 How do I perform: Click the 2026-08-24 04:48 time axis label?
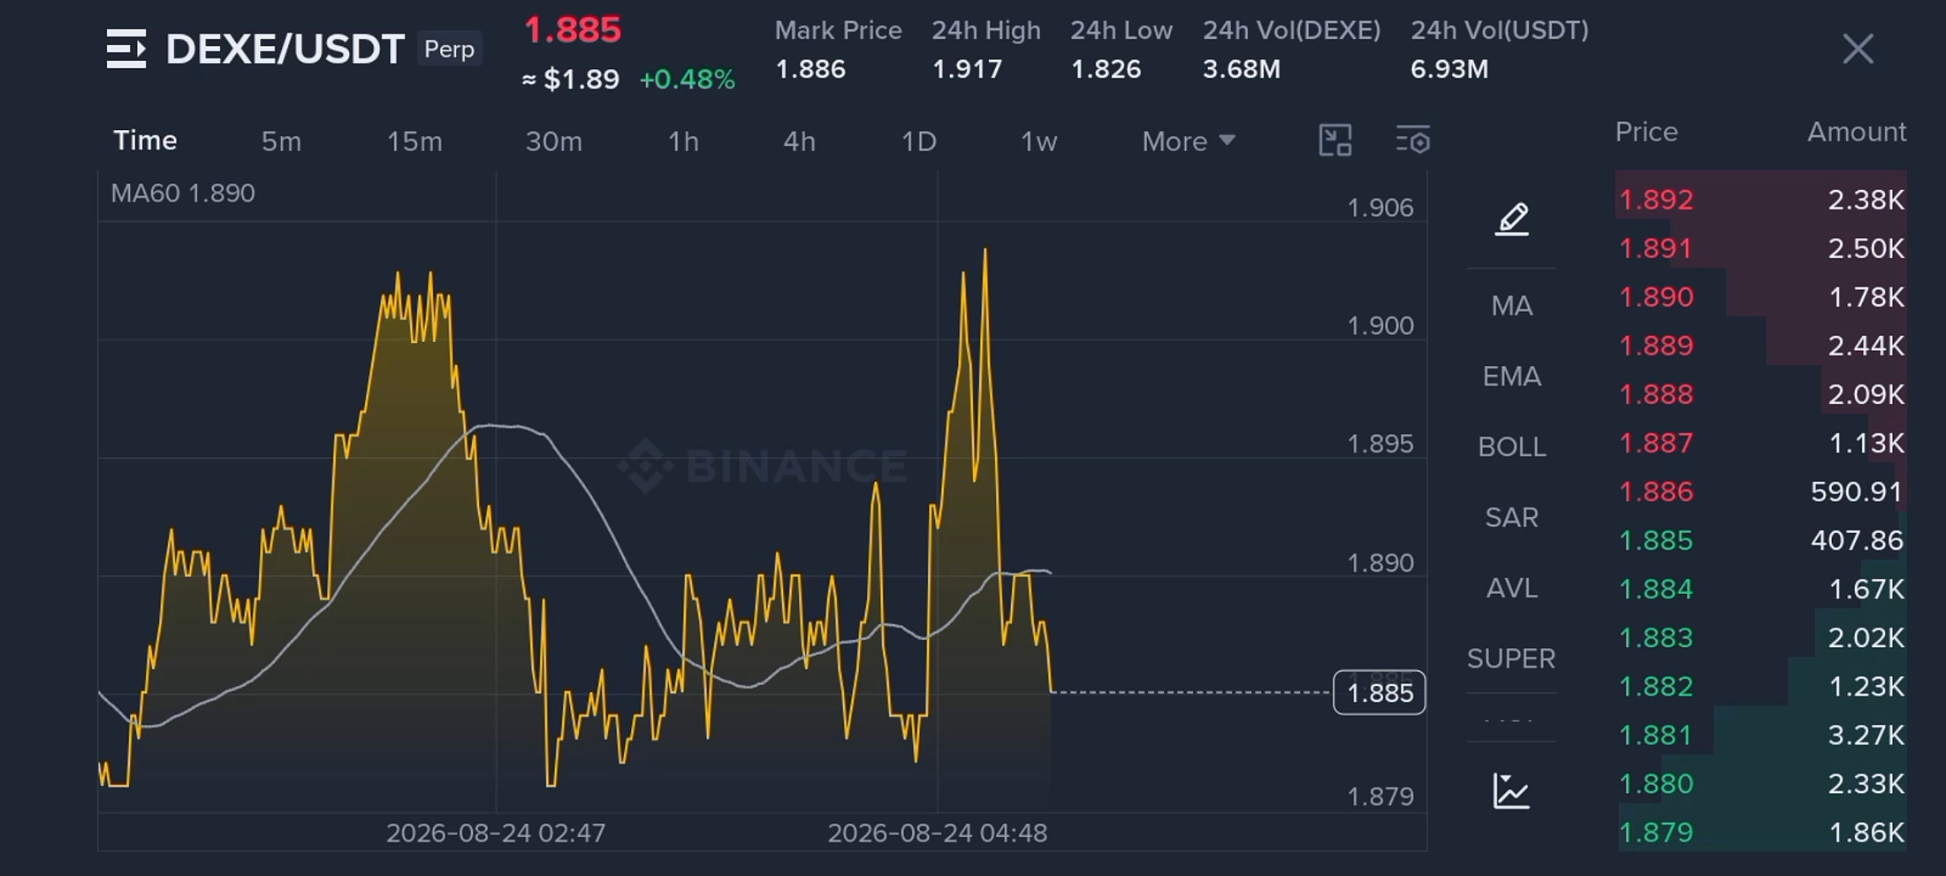937,833
